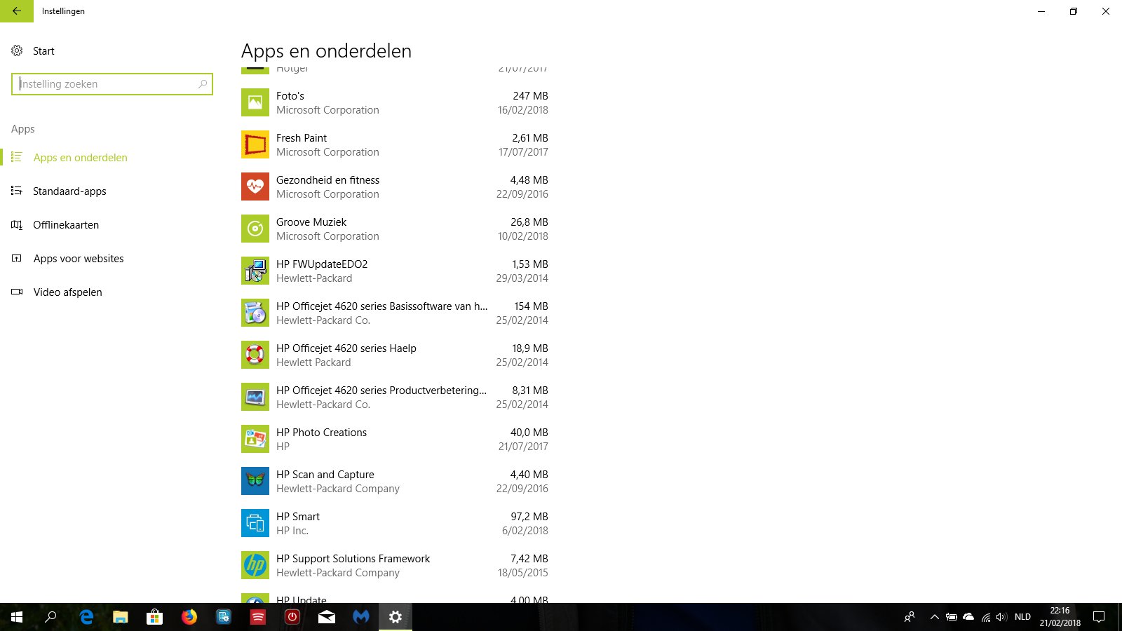The image size is (1122, 631).
Task: Click the OneDrive cloud tray icon
Action: pos(968,617)
